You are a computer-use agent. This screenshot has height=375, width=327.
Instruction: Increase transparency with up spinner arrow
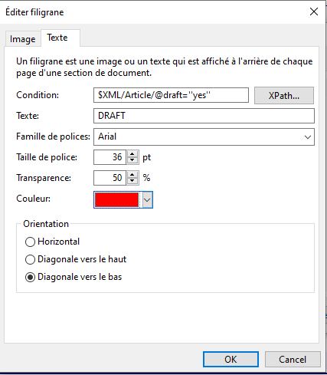pyautogui.click(x=132, y=175)
